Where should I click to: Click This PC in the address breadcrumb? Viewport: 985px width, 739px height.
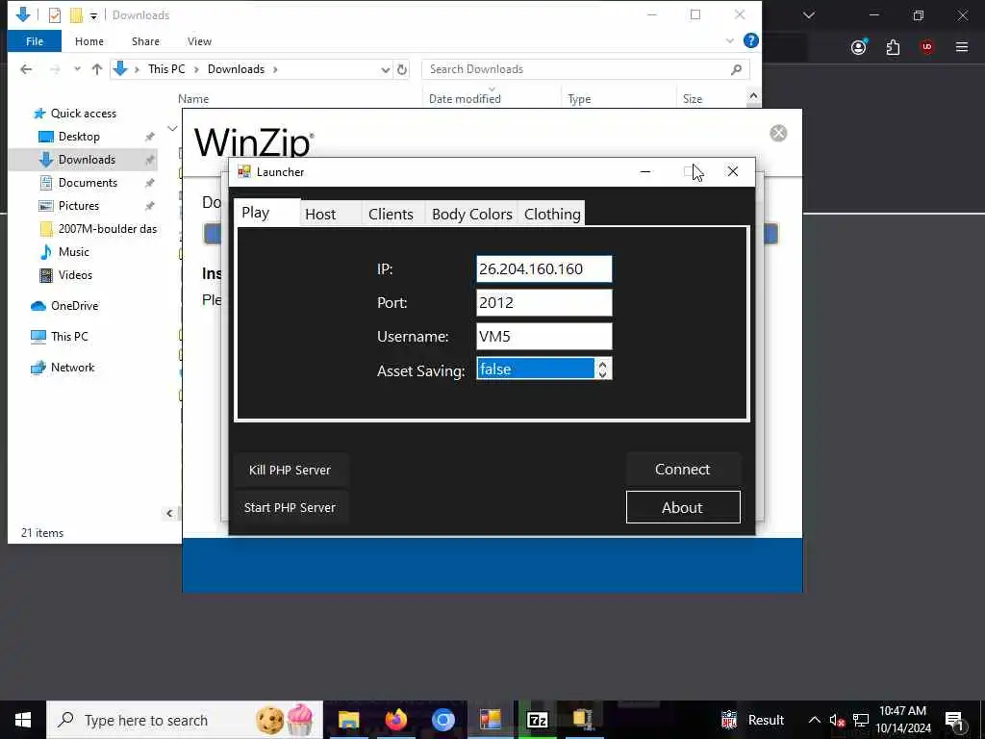point(166,69)
